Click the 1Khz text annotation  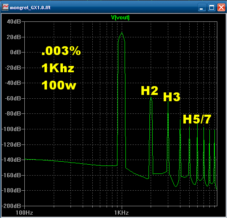58,68
